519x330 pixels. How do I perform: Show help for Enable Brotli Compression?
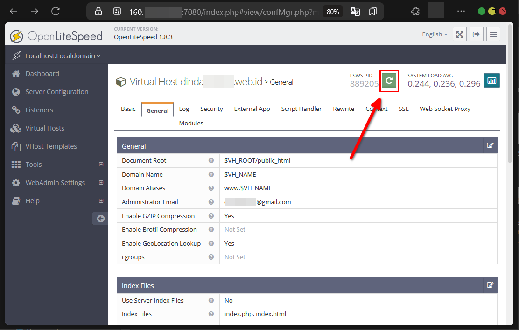coord(211,229)
